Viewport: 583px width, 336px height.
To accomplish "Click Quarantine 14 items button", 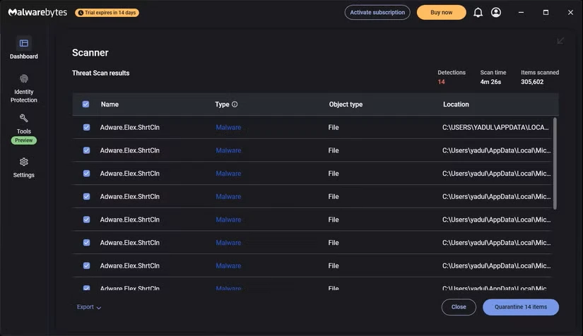I will click(520, 307).
